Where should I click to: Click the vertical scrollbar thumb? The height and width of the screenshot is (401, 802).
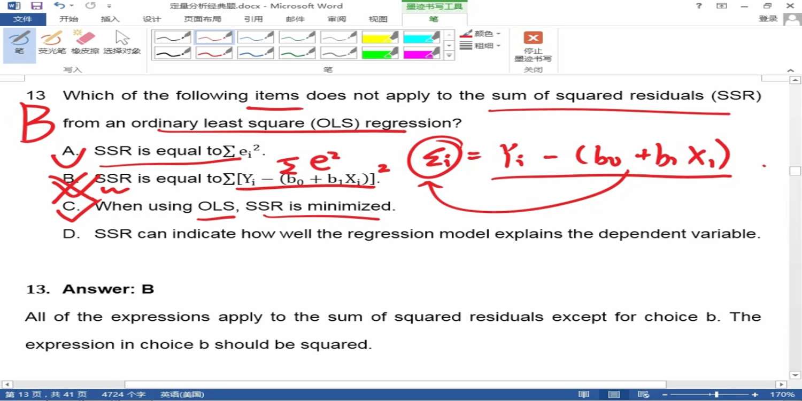pyautogui.click(x=796, y=171)
